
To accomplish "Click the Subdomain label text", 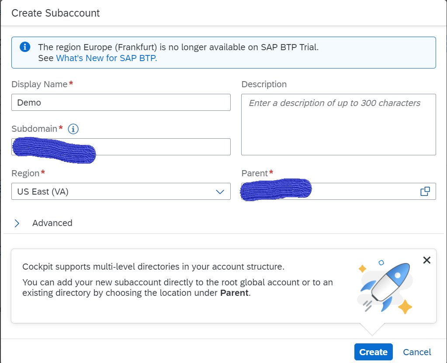I will [x=34, y=129].
